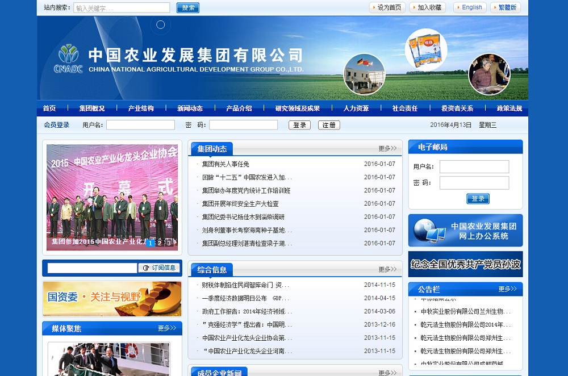The width and height of the screenshot is (568, 376).
Task: Open article “中国农业产业化龙头企业河南...
Action: coord(247,351)
